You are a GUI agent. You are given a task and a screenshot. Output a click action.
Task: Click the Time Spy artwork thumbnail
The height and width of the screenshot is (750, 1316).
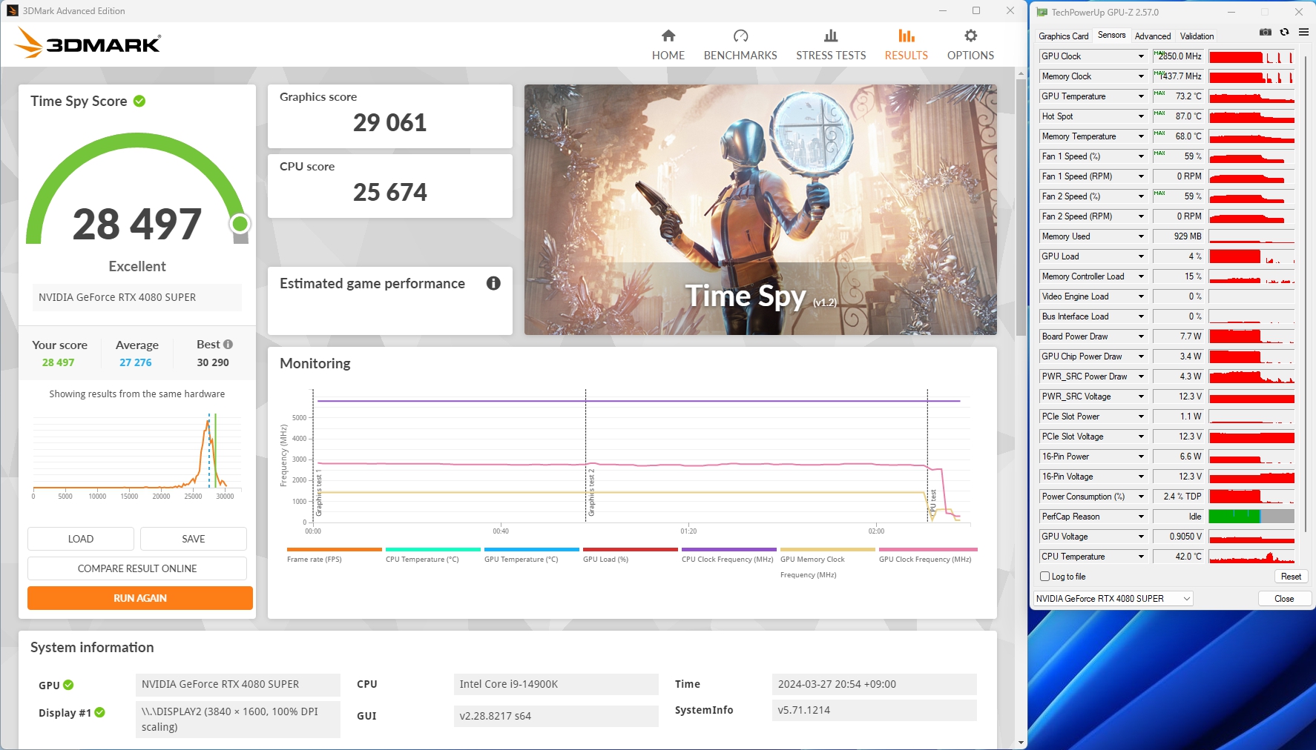point(760,210)
